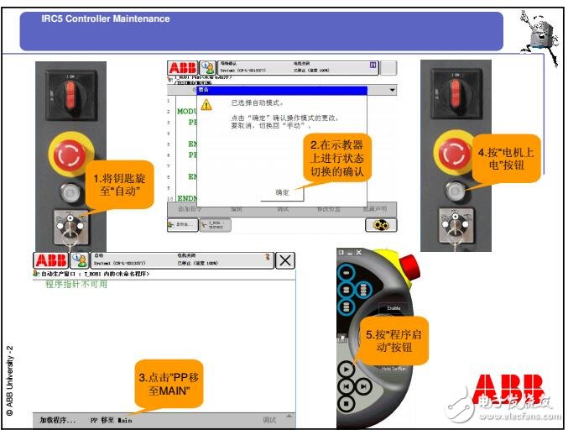Open the 编辑 menu in the upper FlexPendant

237,209
